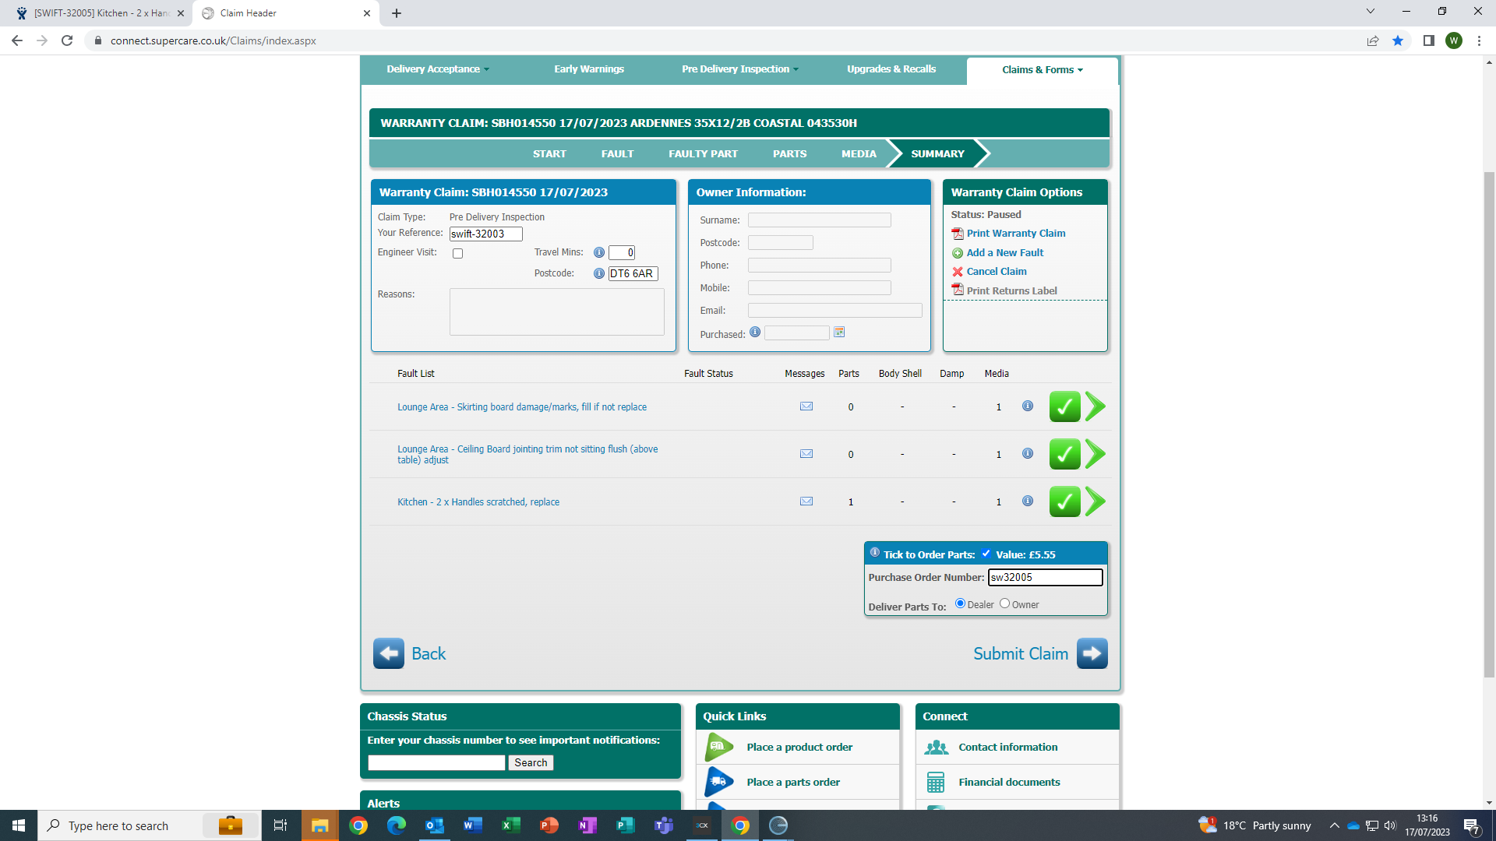Click info icon next to Travel Mins
Image resolution: width=1496 pixels, height=841 pixels.
point(599,252)
